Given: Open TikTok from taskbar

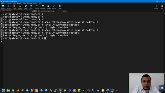Looking at the screenshot, I should pyautogui.click(x=84, y=90).
